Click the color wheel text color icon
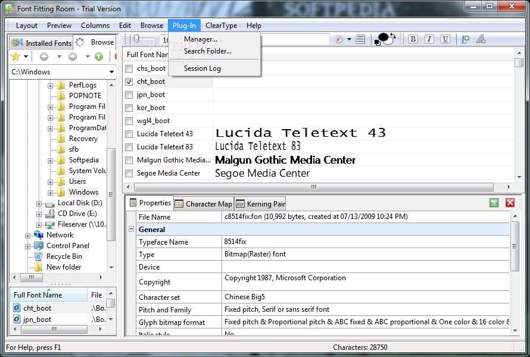530x357 pixels. [339, 39]
